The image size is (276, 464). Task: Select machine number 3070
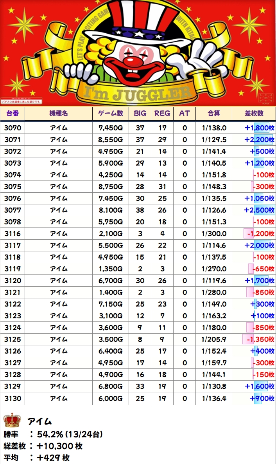[13, 128]
